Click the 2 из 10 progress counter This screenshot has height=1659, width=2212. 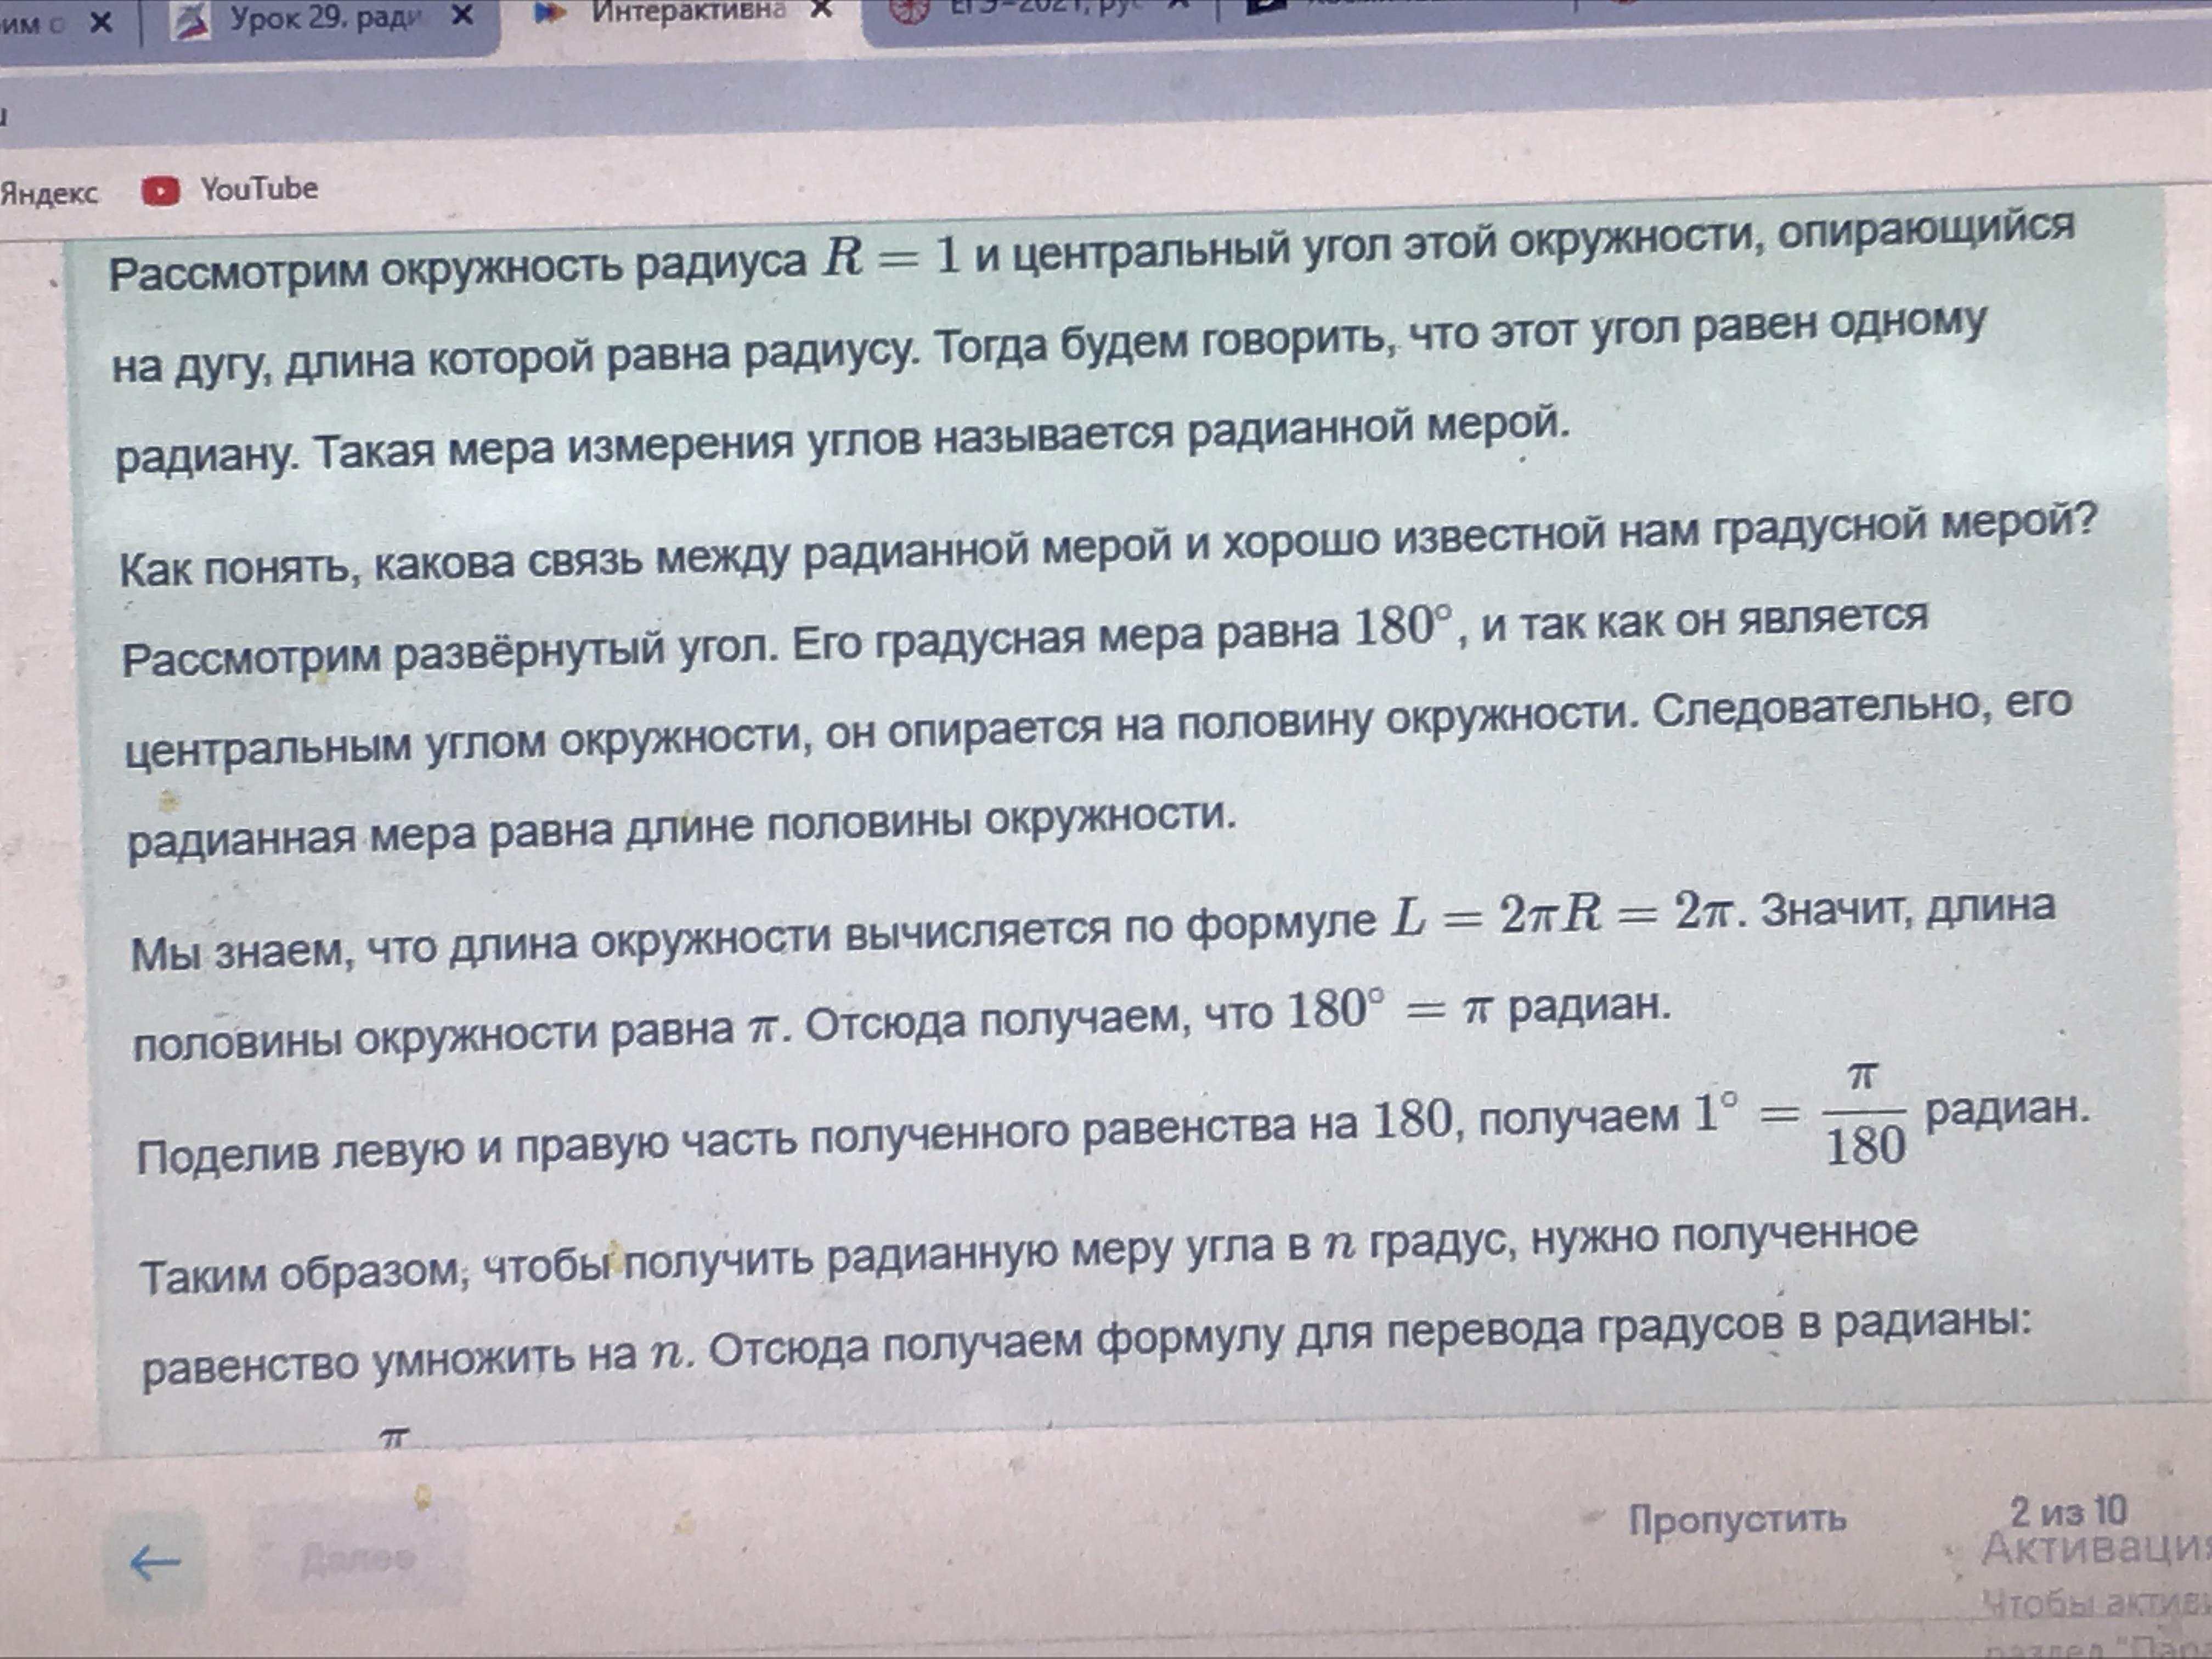[x=2068, y=1510]
